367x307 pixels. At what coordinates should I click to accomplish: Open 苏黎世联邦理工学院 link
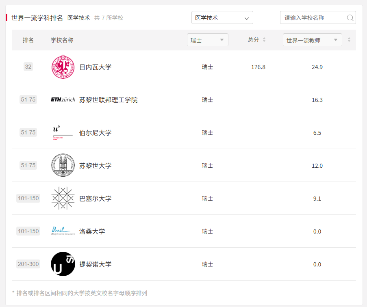coord(109,100)
